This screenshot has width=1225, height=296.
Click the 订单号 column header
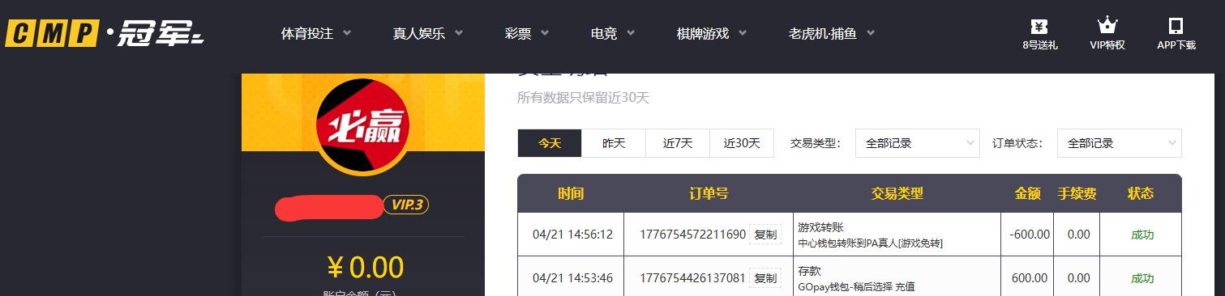pos(709,194)
